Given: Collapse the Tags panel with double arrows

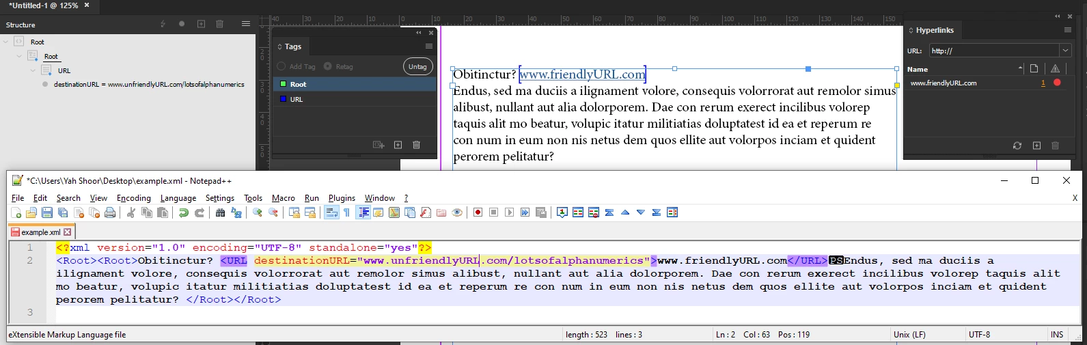Looking at the screenshot, I should 419,33.
